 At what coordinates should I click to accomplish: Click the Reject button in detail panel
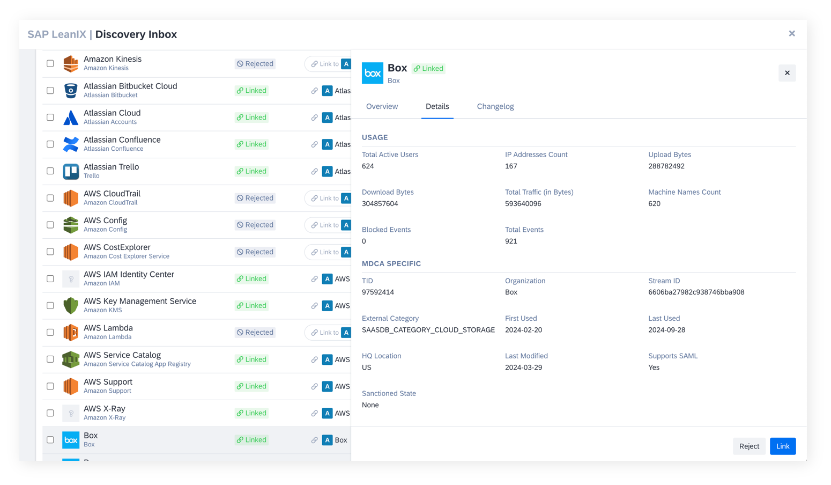click(749, 446)
